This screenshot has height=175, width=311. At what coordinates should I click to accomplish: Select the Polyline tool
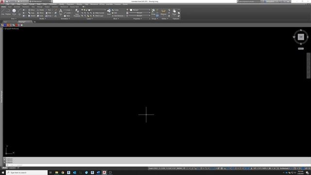8,12
